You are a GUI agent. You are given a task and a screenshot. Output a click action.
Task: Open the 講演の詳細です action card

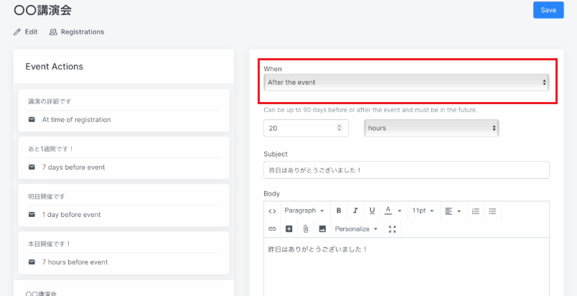pos(123,111)
